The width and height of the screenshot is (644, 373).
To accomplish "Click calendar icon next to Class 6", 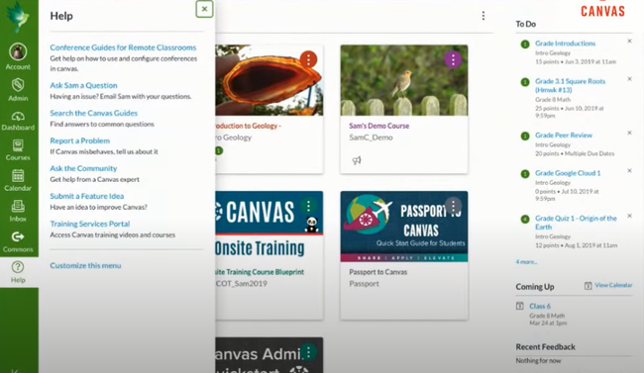I will [x=519, y=306].
